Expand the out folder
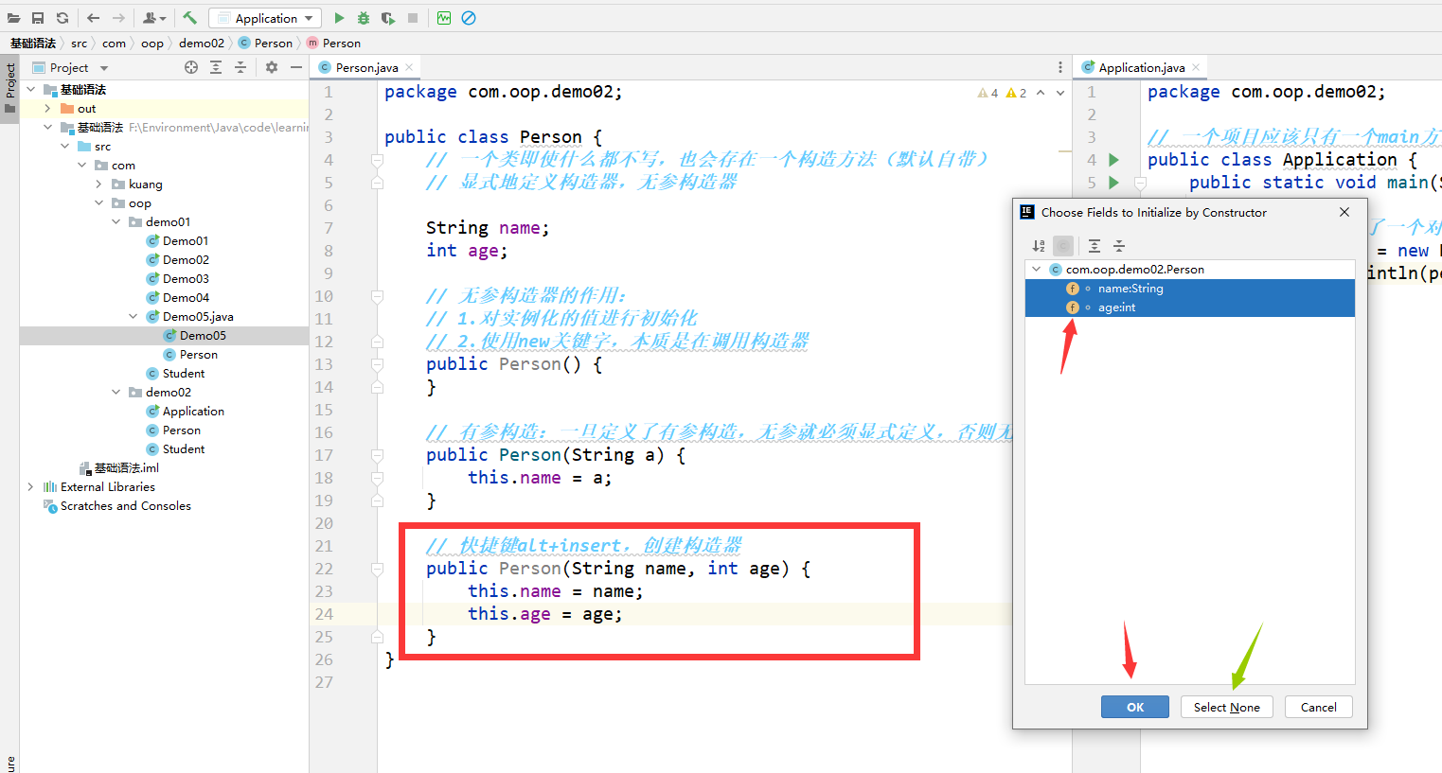The height and width of the screenshot is (773, 1442). click(x=47, y=109)
